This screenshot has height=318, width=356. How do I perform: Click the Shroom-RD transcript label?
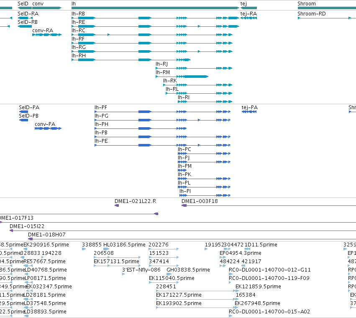312,14
